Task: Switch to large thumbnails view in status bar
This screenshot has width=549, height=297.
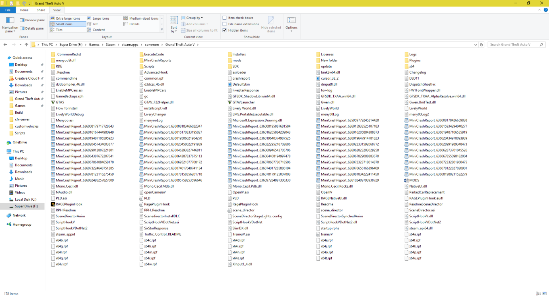Action: tap(544, 294)
